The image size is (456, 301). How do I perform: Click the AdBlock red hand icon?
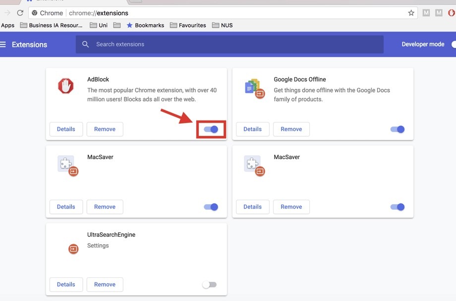tap(66, 86)
